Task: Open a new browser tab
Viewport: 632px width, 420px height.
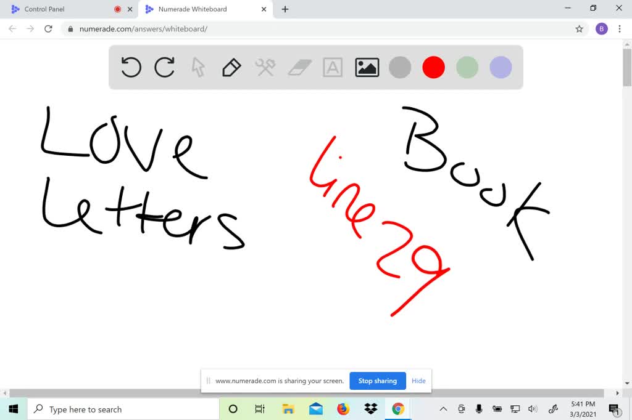Action: point(285,9)
